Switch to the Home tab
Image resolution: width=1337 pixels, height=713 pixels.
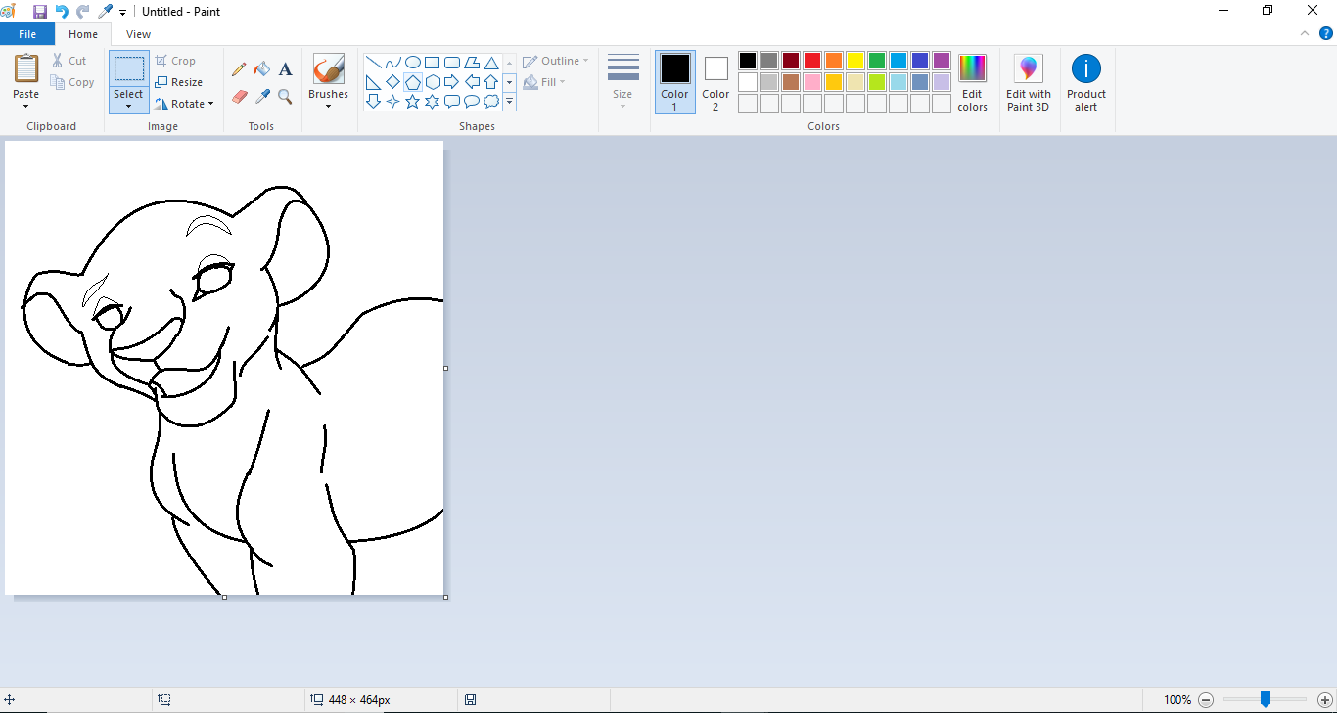83,34
